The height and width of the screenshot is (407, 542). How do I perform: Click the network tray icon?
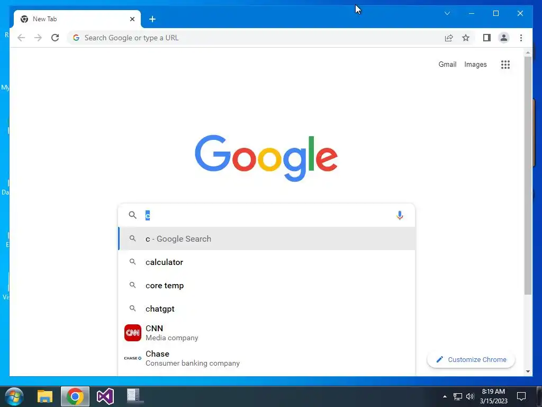pos(458,396)
